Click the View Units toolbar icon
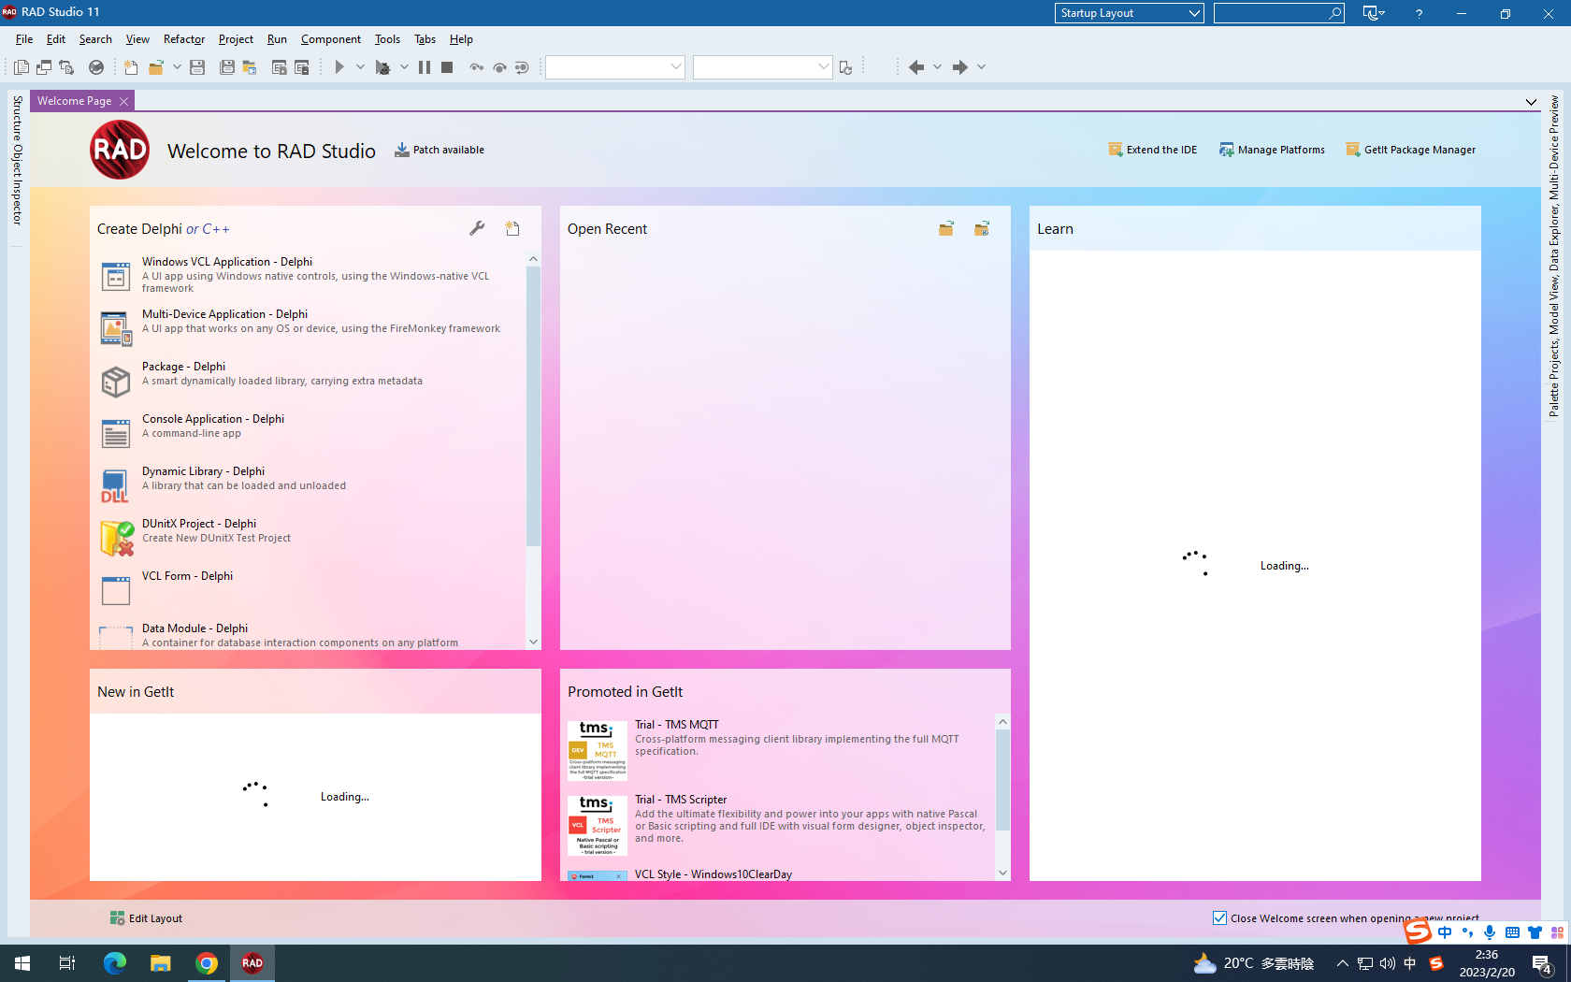The height and width of the screenshot is (982, 1571). [22, 67]
